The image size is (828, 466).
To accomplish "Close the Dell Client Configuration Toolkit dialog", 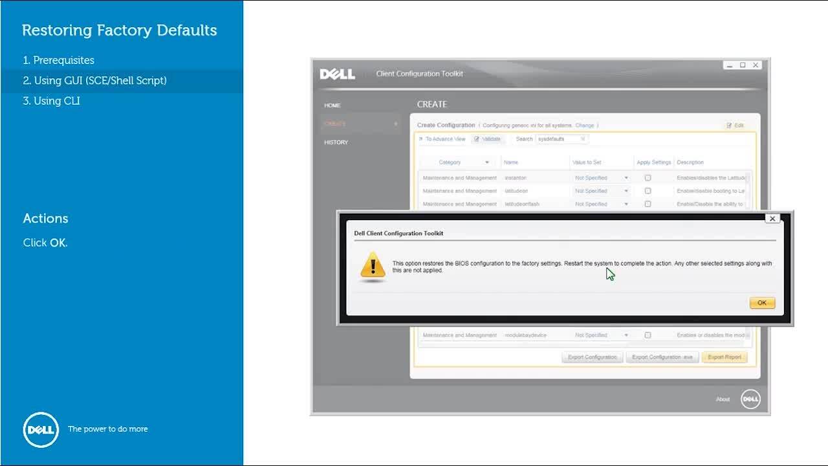I will pos(772,219).
